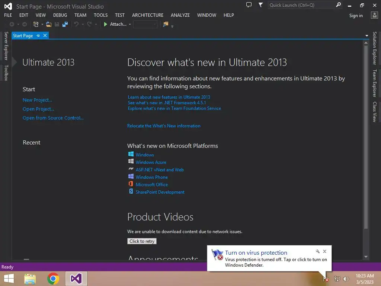381x286 pixels.
Task: Click the ASP.NET vNext icon
Action: click(x=131, y=169)
